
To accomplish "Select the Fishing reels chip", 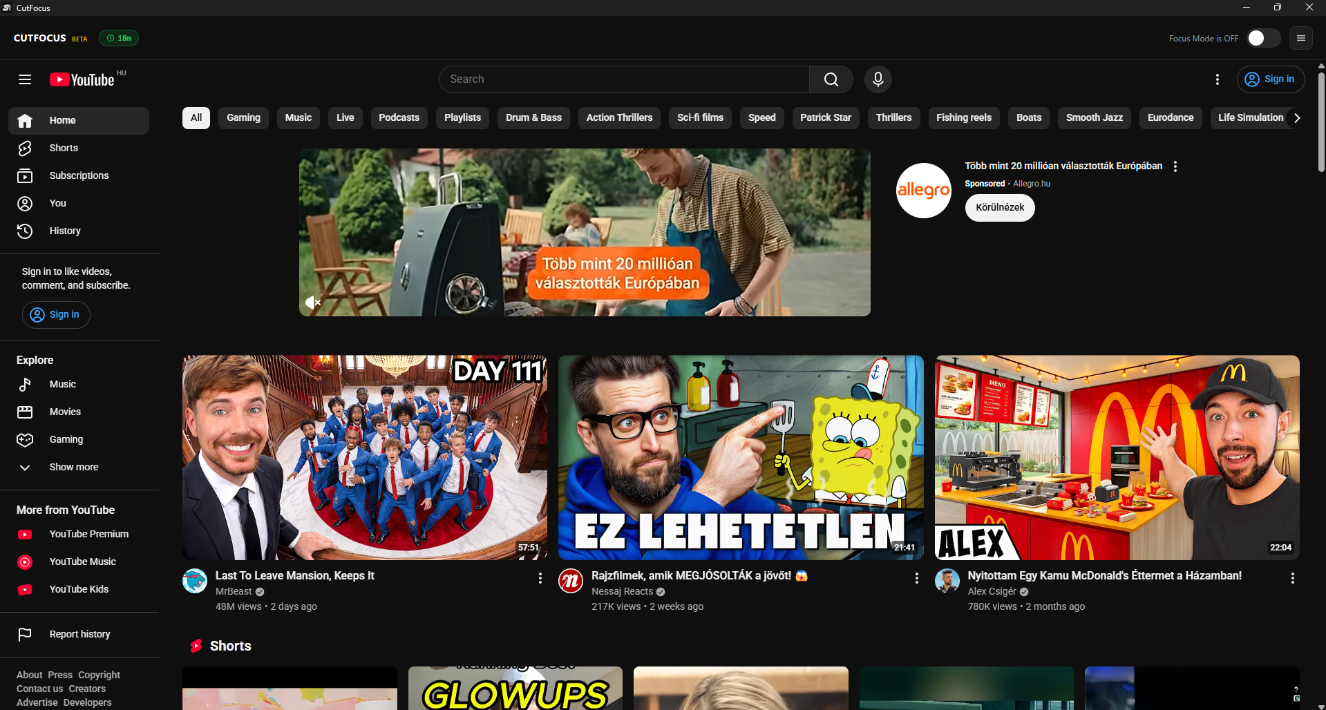I will click(964, 118).
